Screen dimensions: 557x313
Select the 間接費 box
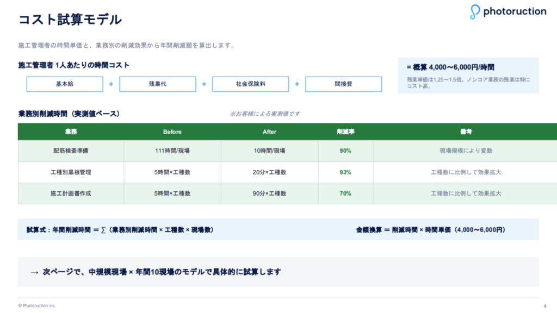click(344, 84)
